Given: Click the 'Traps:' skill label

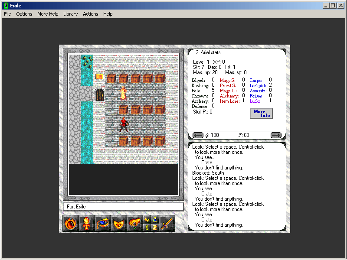Looking at the screenshot, I should click(x=256, y=80).
